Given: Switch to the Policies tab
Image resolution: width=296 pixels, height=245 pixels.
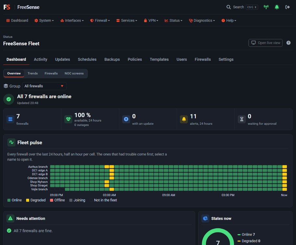Looking at the screenshot, I should (135, 59).
